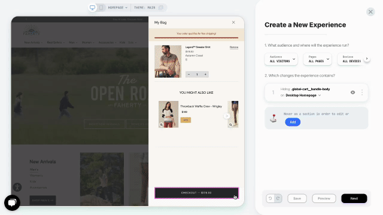Expand the Homepage page selector
Viewport: 383px width, 215px height.
click(x=118, y=8)
